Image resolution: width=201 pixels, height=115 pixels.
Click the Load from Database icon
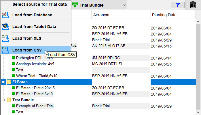(5, 15)
